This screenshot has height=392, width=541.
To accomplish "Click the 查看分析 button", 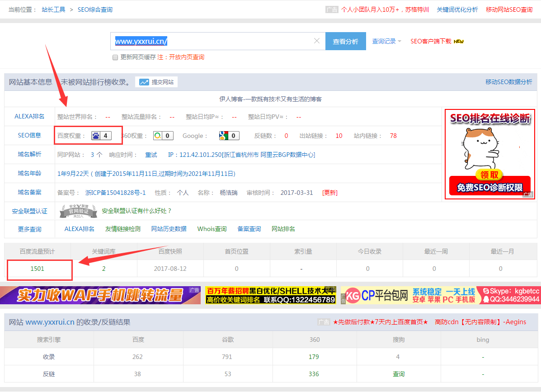I will (345, 41).
